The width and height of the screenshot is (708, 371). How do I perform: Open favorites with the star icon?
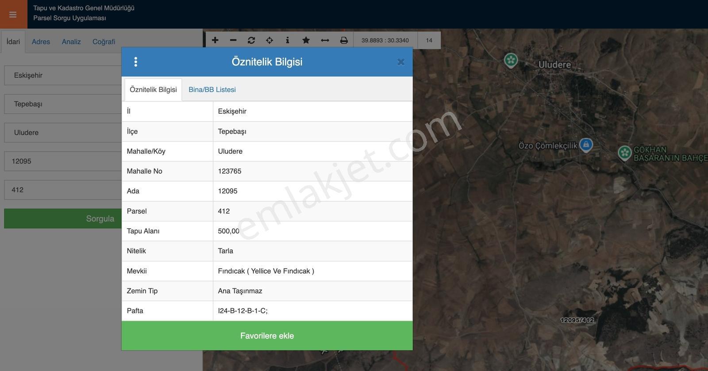(306, 40)
